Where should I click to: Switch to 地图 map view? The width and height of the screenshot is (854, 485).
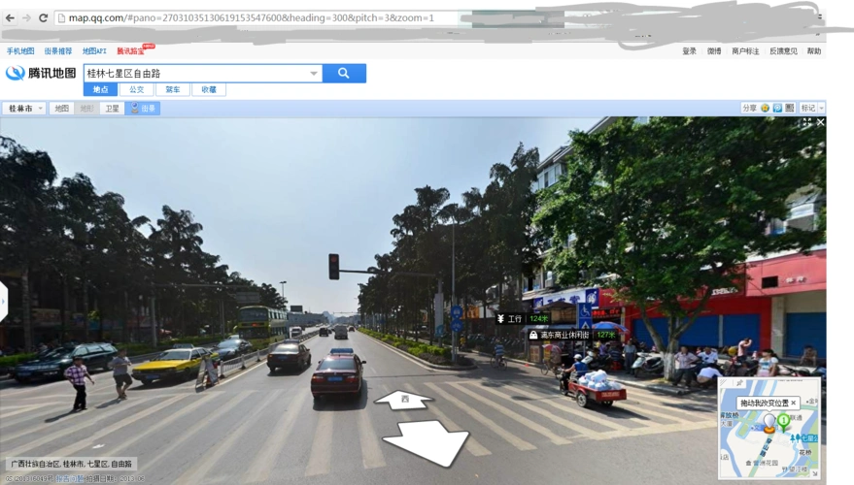[61, 109]
